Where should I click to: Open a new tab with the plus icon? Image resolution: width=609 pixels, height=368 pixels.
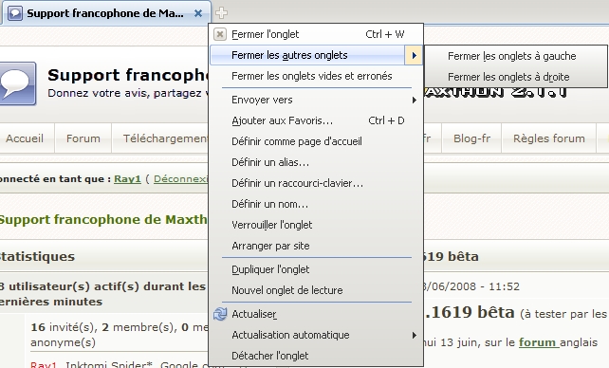pos(221,13)
